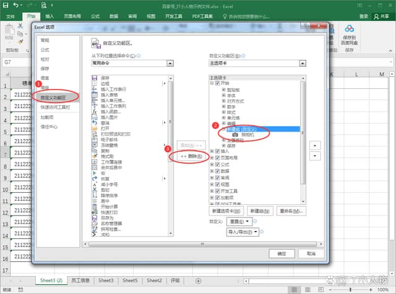
Task: Uncheck the 插入 tab checkbox
Action: tap(217, 151)
